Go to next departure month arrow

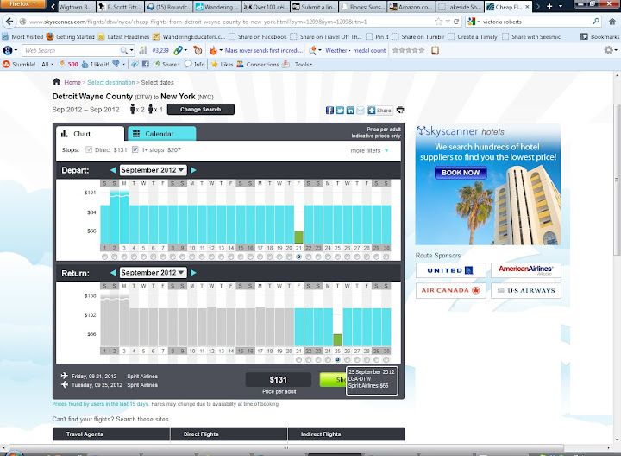click(193, 170)
